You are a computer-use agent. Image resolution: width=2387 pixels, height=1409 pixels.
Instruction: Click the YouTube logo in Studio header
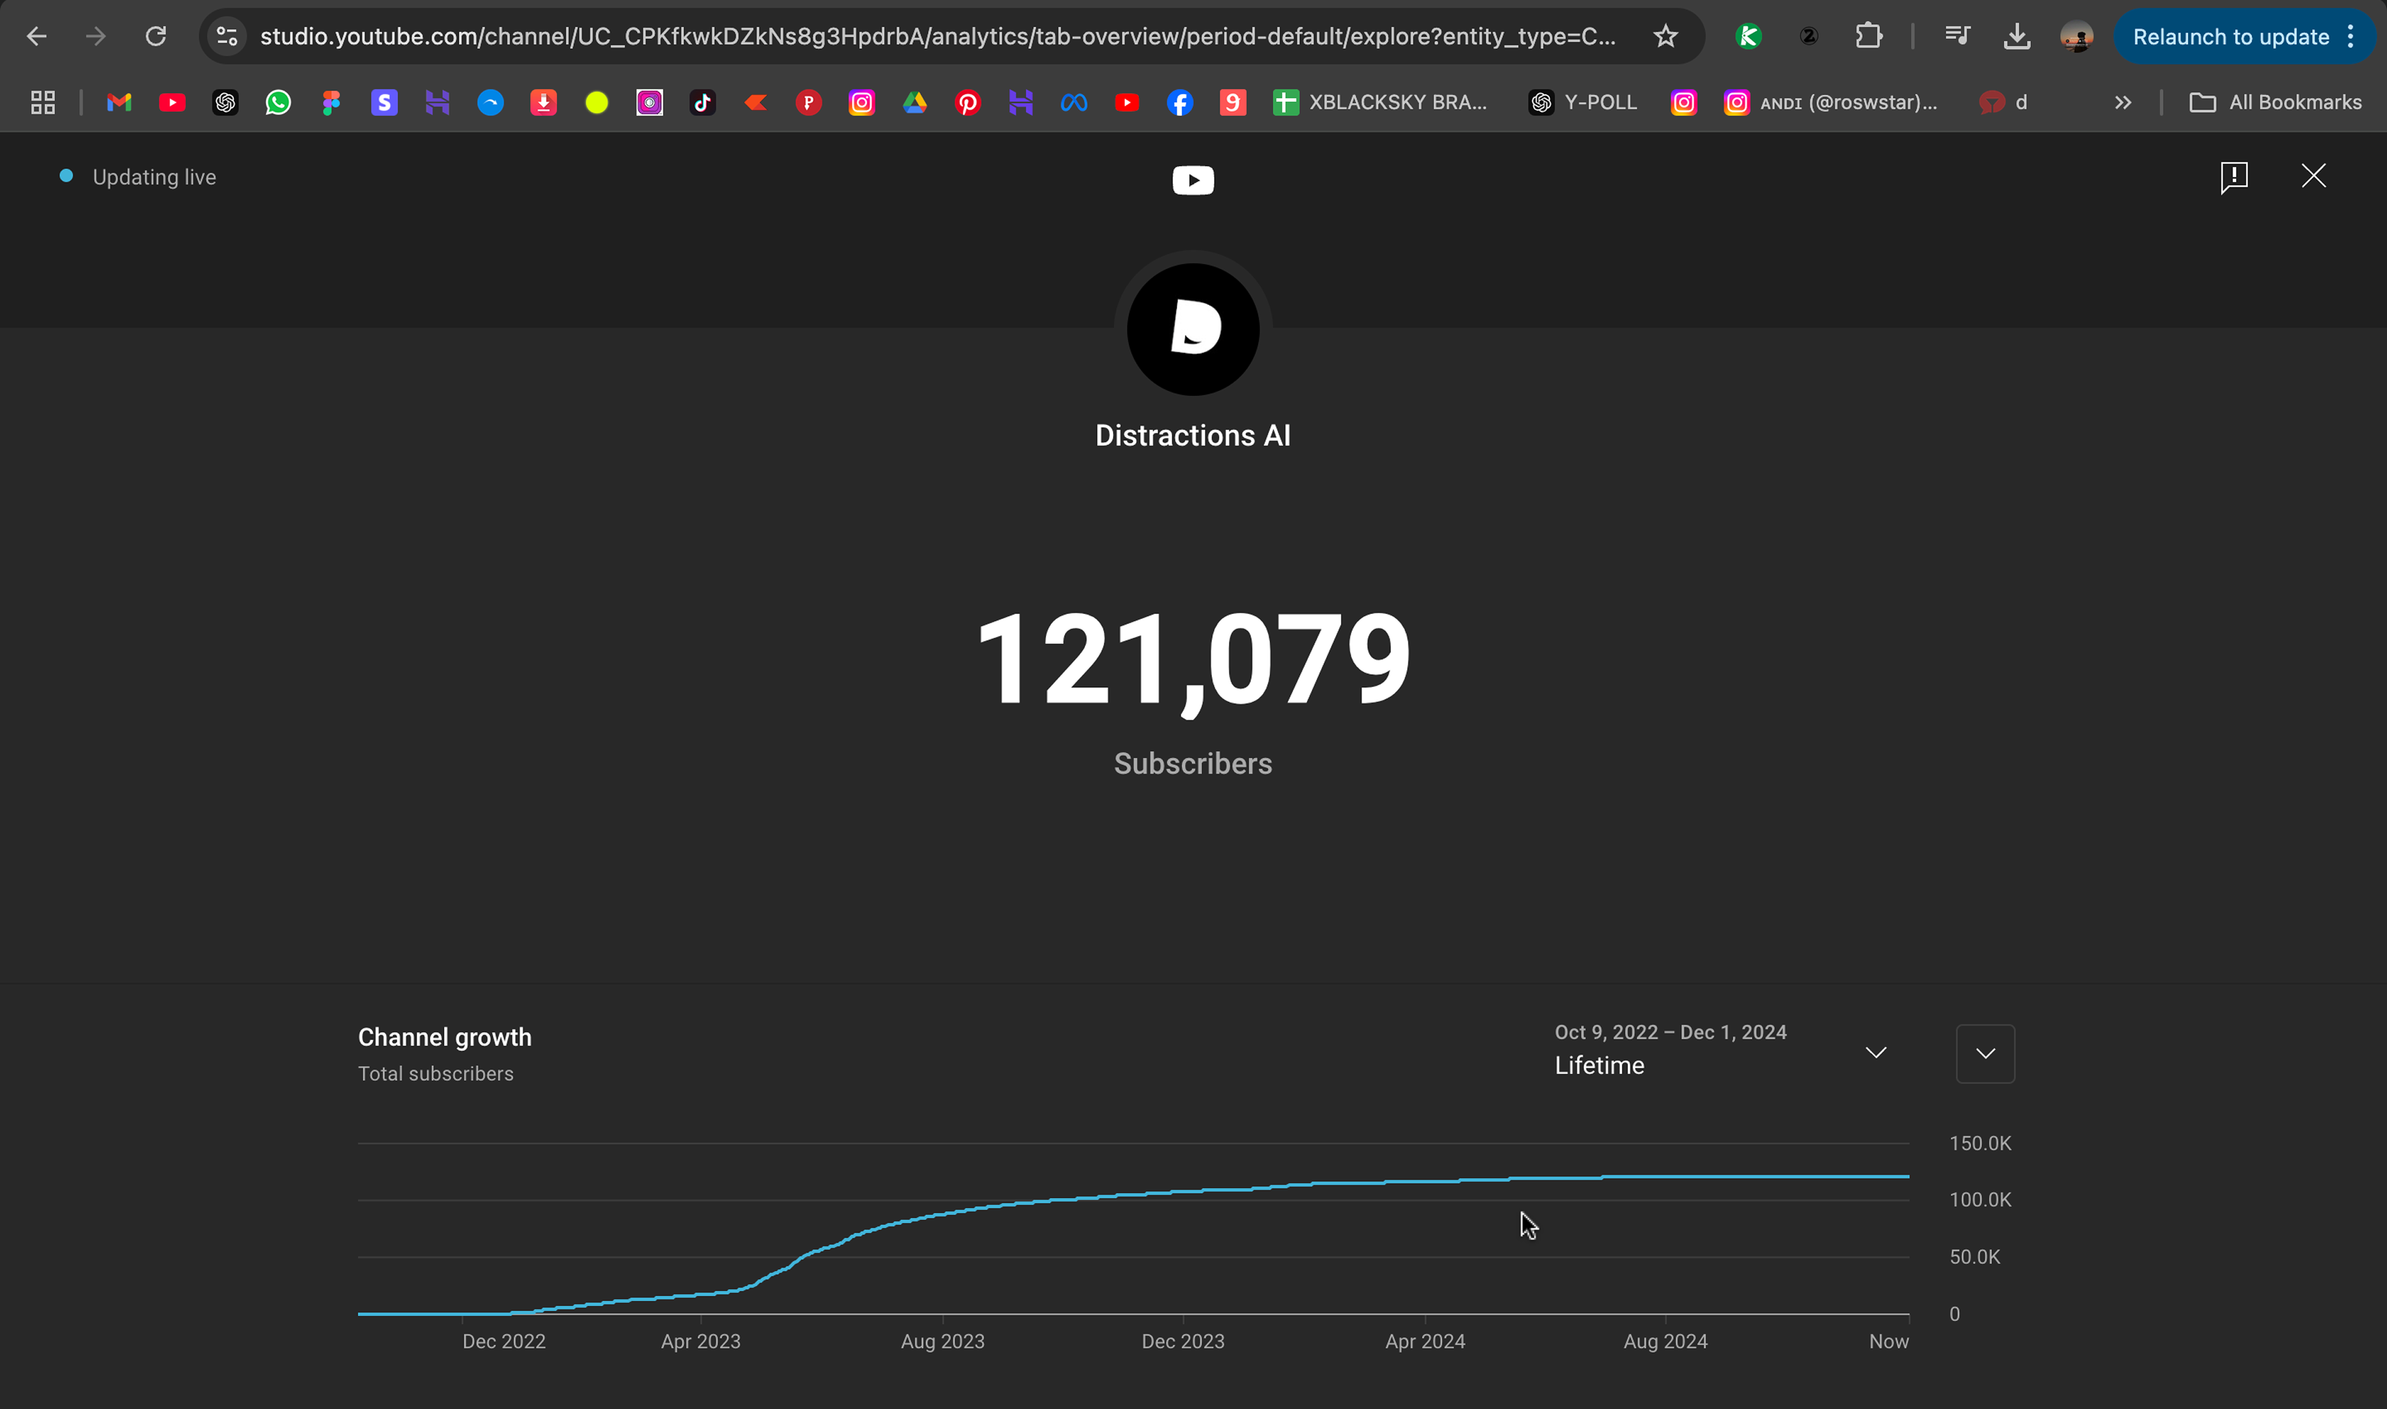click(x=1193, y=180)
